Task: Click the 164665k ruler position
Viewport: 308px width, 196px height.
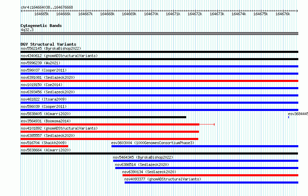Action: click(x=42, y=14)
